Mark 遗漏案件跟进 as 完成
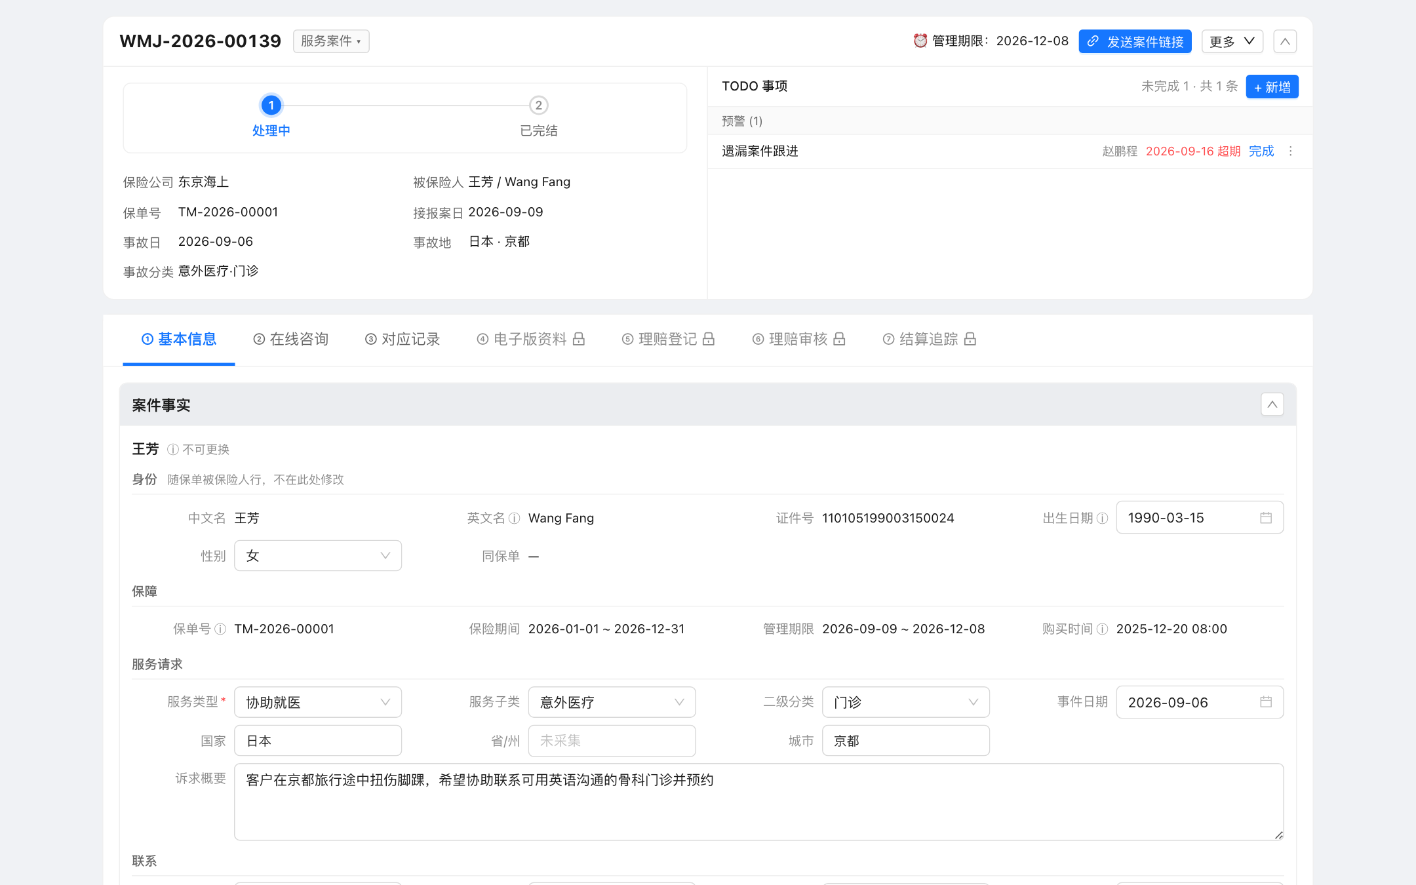Viewport: 1416px width, 885px height. [x=1261, y=151]
